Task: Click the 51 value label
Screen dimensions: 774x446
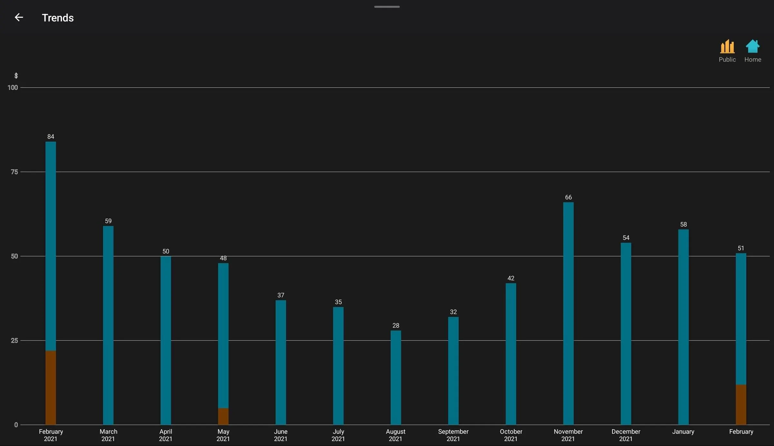Action: point(741,248)
